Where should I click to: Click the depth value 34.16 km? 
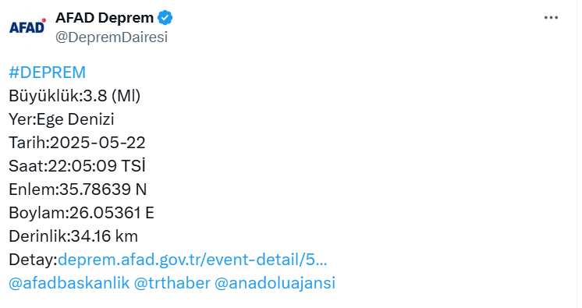click(x=105, y=236)
